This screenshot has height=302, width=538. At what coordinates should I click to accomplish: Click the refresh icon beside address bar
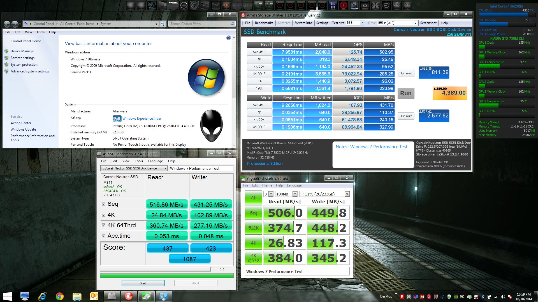163,24
